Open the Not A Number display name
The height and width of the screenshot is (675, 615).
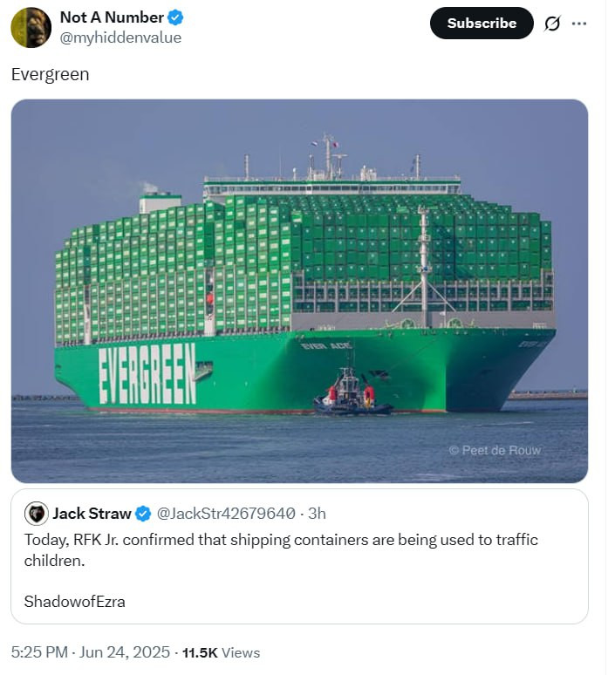(x=112, y=17)
